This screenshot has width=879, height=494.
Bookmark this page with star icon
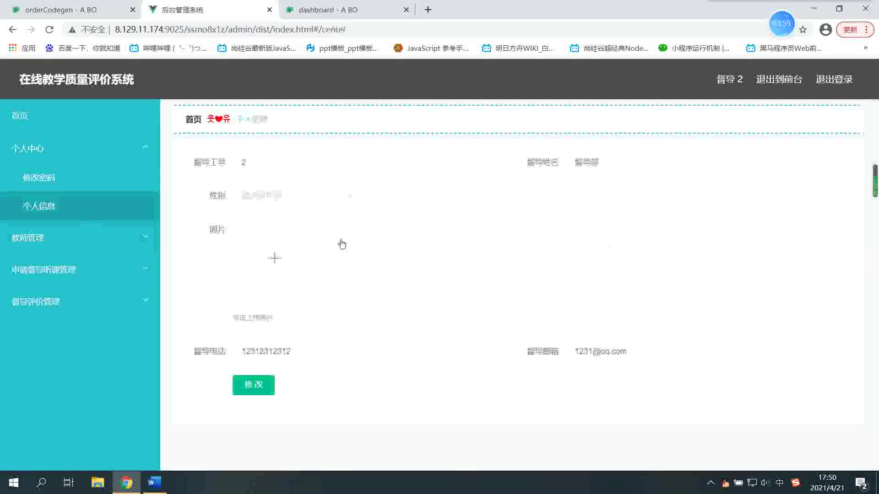point(803,30)
